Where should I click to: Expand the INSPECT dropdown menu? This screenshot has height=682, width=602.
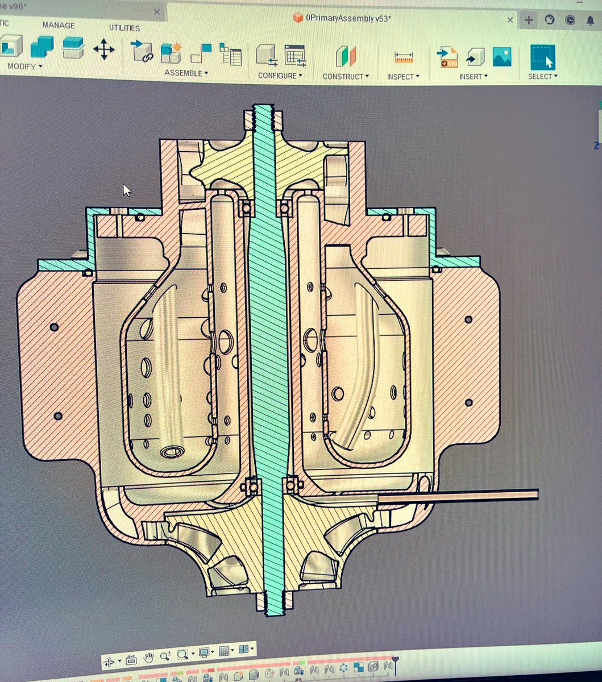coord(403,77)
